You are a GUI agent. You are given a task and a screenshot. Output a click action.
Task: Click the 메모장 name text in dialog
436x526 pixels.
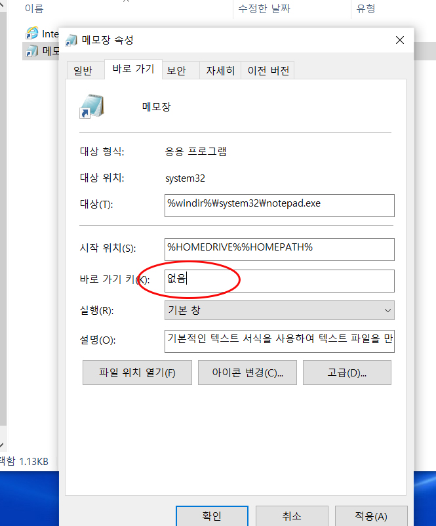pyautogui.click(x=156, y=107)
